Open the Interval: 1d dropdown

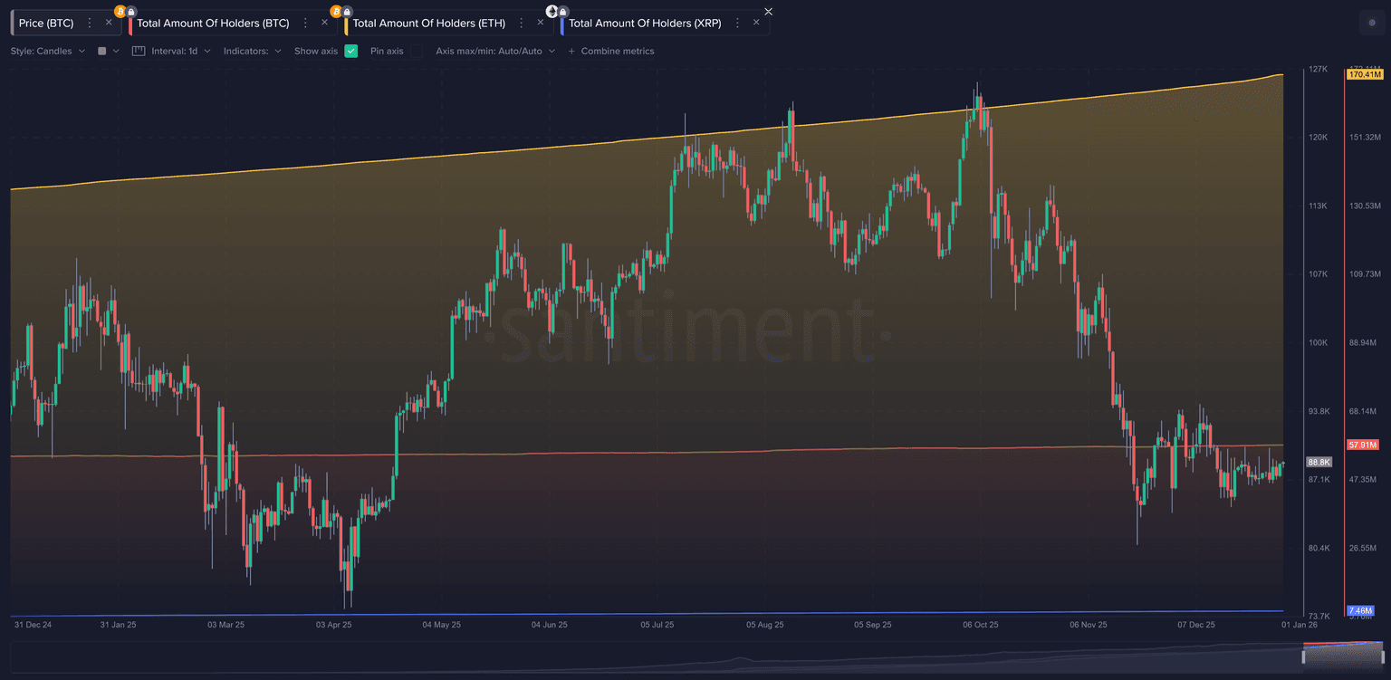click(180, 52)
